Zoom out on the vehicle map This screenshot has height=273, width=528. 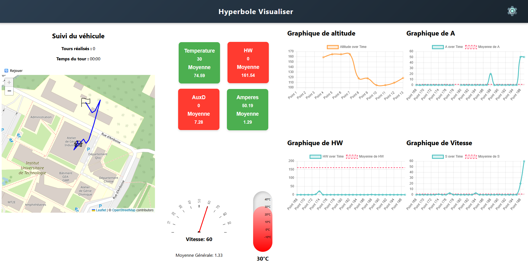9,91
